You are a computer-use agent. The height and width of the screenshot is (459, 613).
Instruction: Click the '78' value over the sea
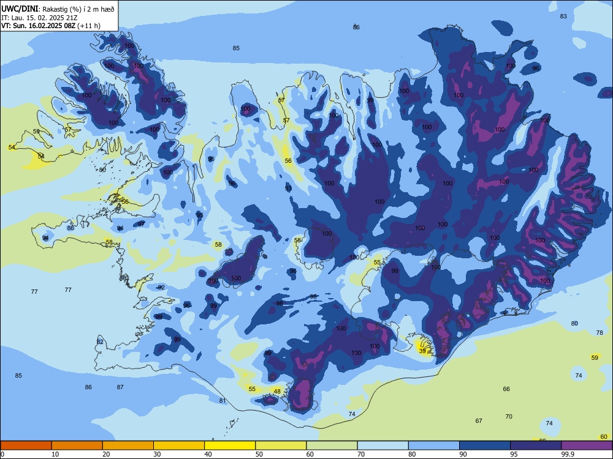600,332
